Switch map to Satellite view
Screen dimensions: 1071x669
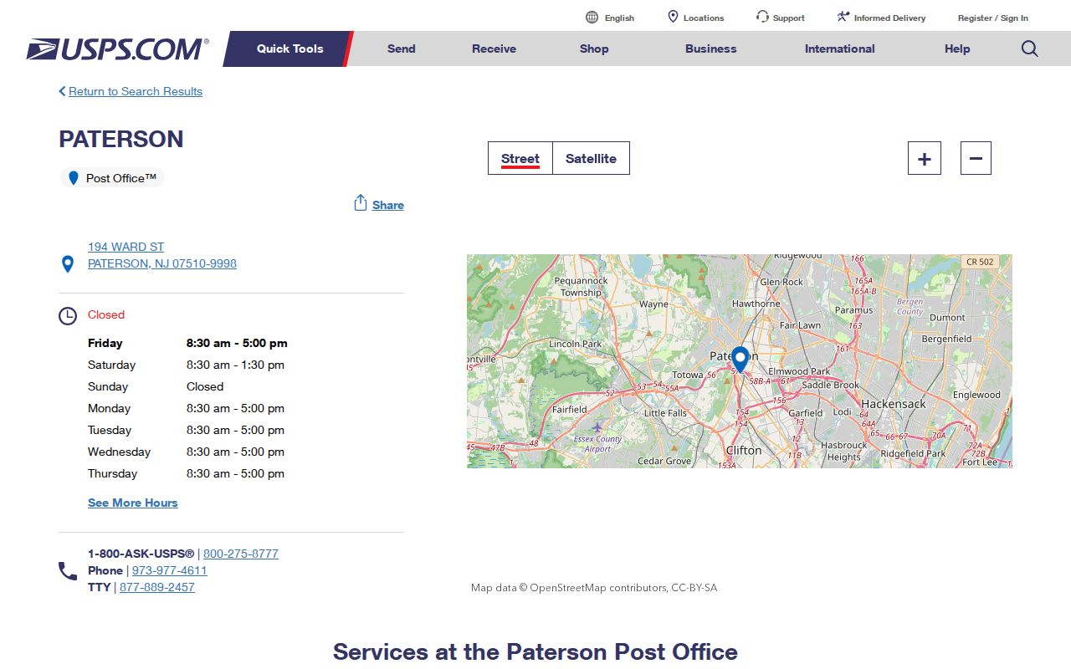tap(591, 158)
